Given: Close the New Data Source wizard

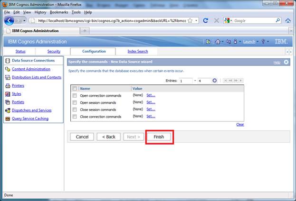Looking at the screenshot, I should point(286,62).
